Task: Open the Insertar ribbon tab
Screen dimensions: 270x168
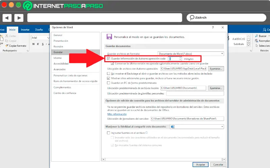Action: coord(25,30)
